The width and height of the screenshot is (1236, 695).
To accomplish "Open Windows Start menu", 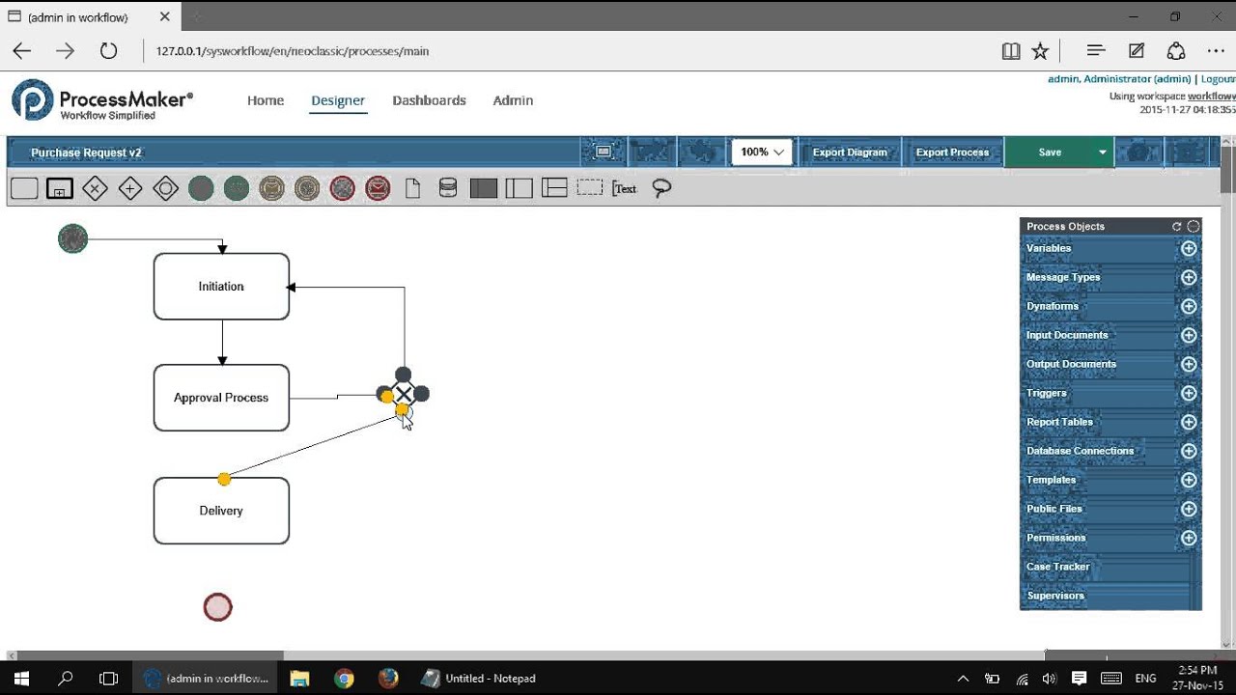I will pos(21,678).
